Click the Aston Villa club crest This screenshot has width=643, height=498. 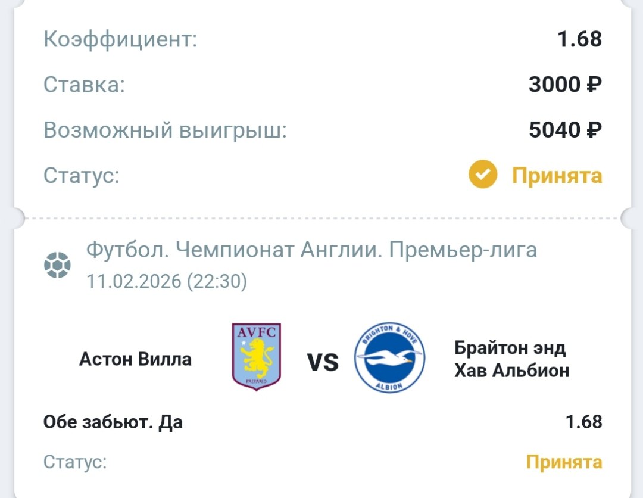(256, 357)
